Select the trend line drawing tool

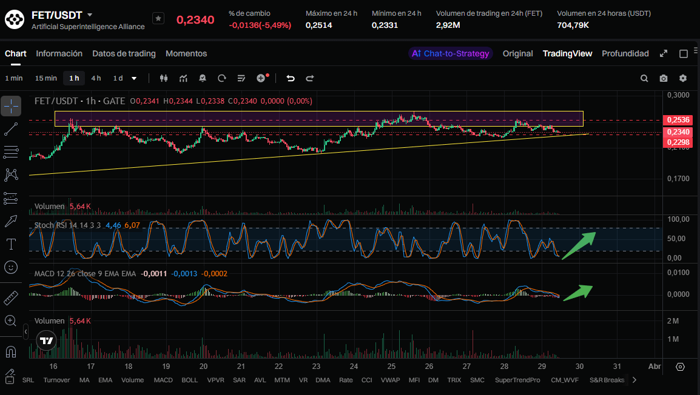tap(11, 128)
